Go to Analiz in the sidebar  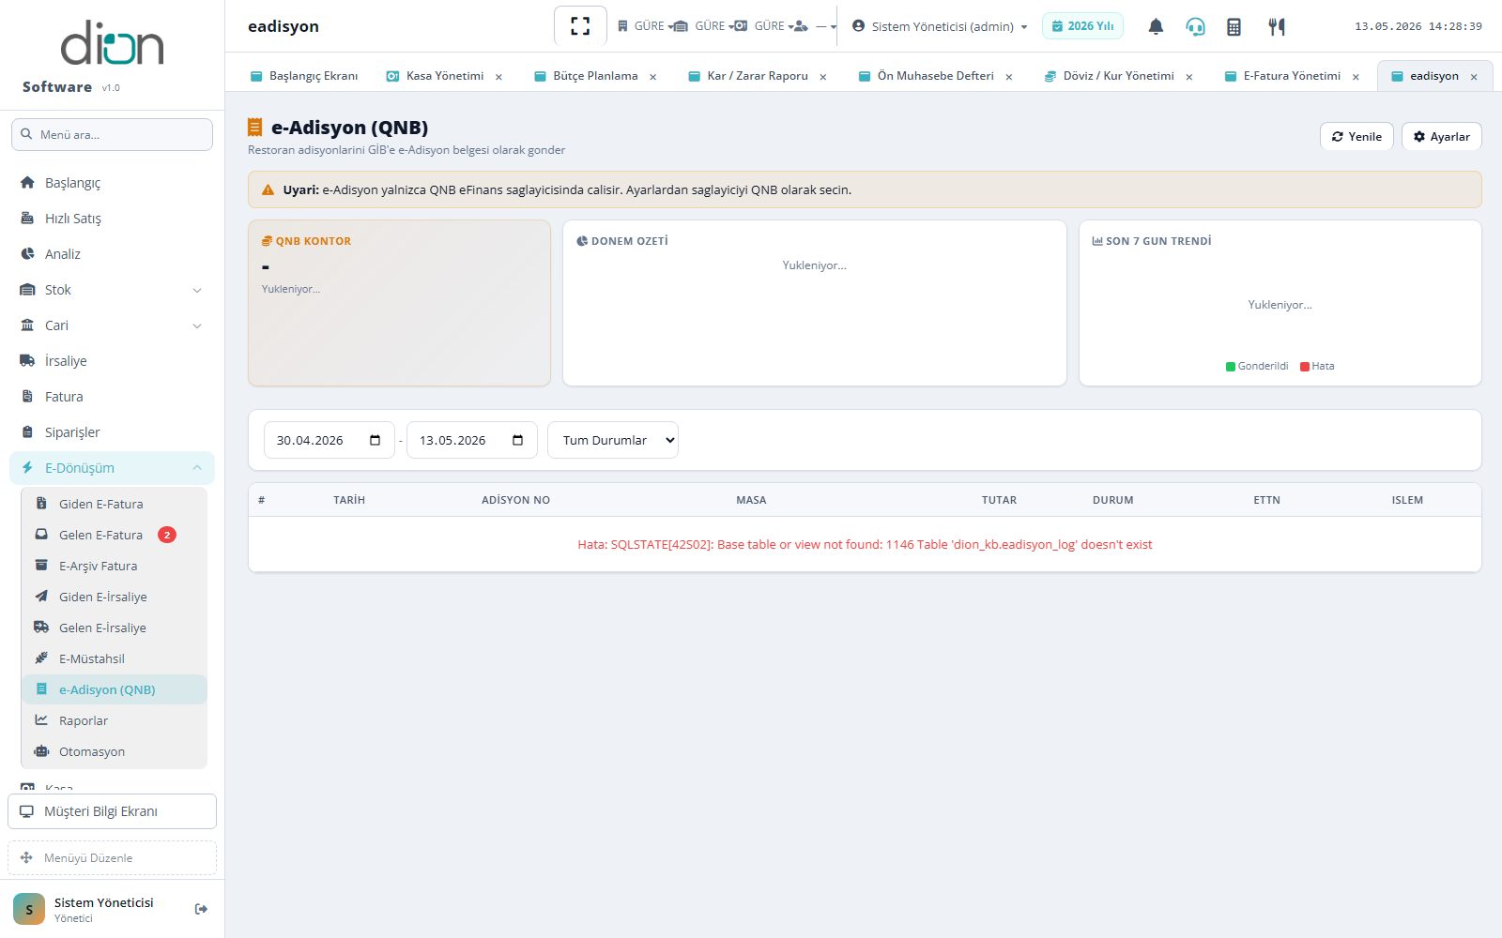(x=113, y=254)
